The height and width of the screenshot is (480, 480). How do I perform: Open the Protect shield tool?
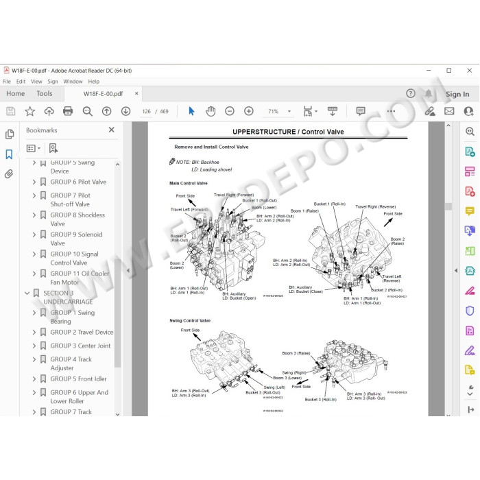click(470, 311)
